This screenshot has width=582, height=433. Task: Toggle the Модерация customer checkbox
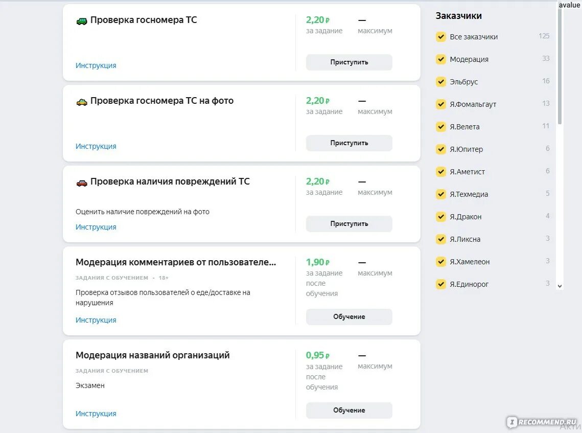[441, 59]
